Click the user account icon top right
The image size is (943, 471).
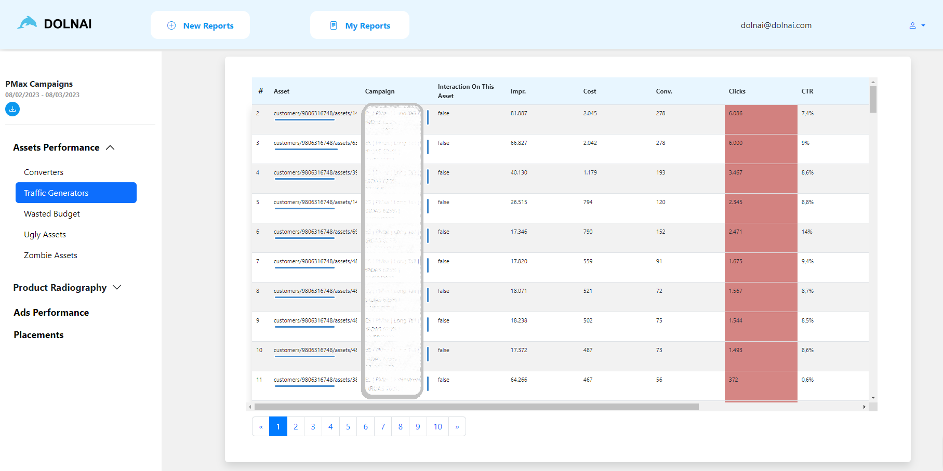(912, 25)
